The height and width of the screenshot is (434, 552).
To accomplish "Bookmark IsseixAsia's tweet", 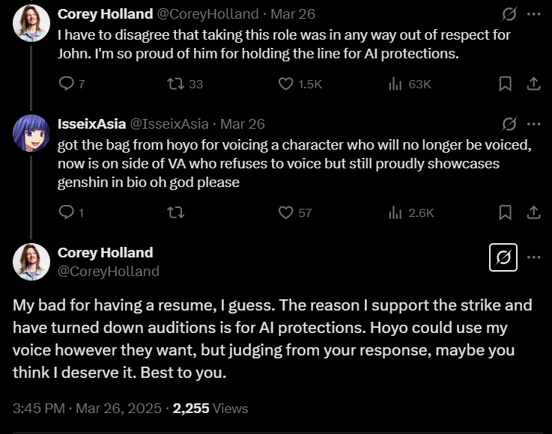I will pos(505,213).
